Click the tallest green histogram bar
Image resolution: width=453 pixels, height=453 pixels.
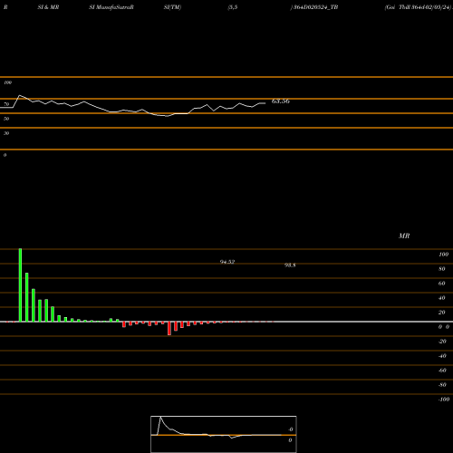[20, 285]
